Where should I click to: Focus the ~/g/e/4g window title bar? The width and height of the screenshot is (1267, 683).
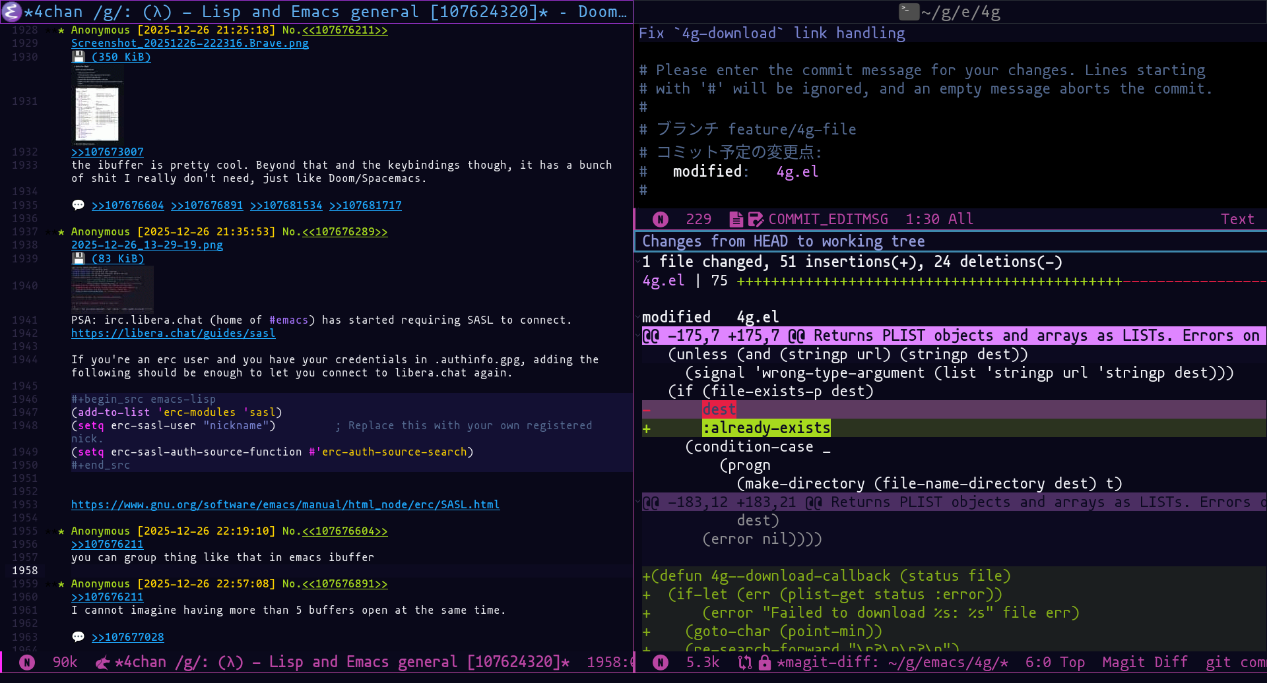coord(950,12)
